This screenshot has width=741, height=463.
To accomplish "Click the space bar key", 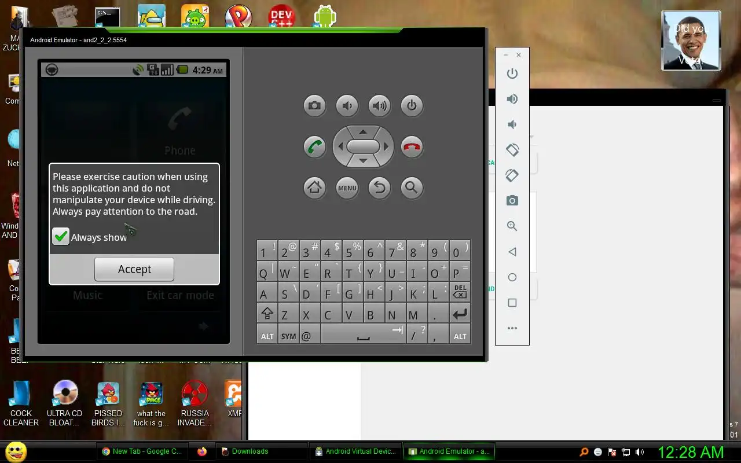I will tap(363, 335).
